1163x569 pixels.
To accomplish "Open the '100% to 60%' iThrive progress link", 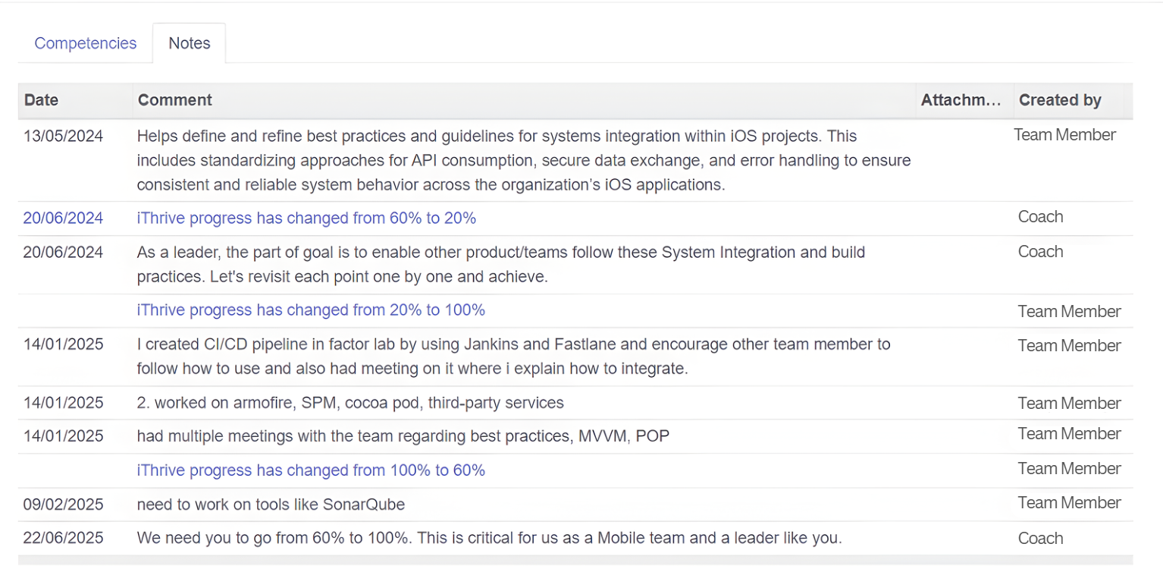I will point(311,470).
